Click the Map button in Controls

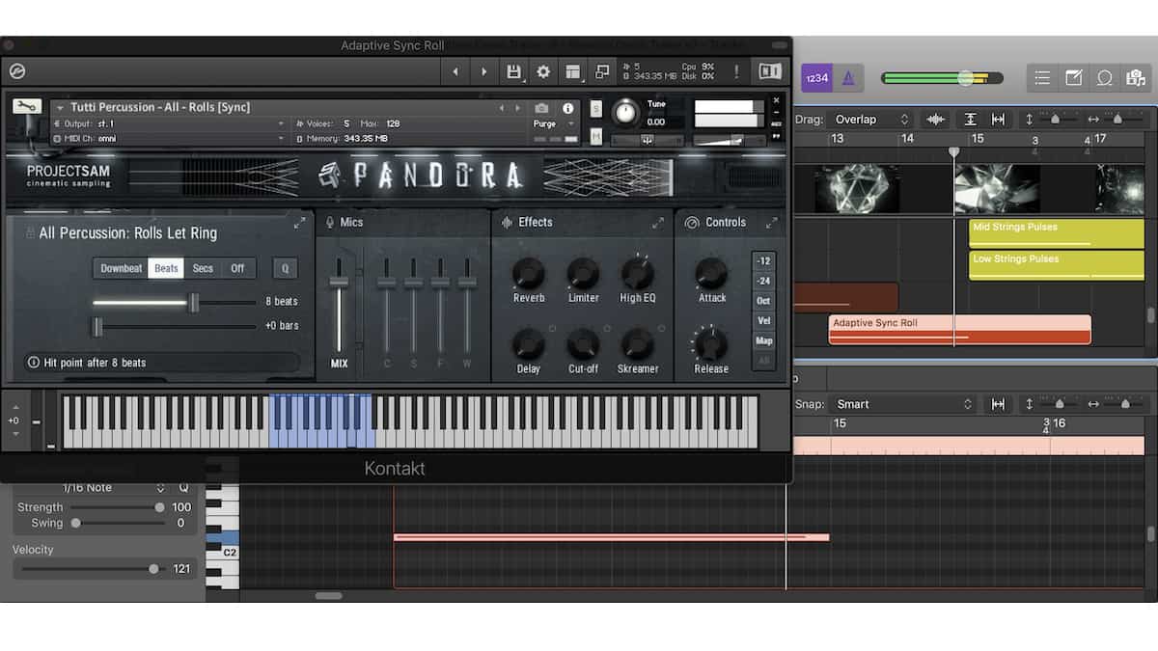point(763,341)
